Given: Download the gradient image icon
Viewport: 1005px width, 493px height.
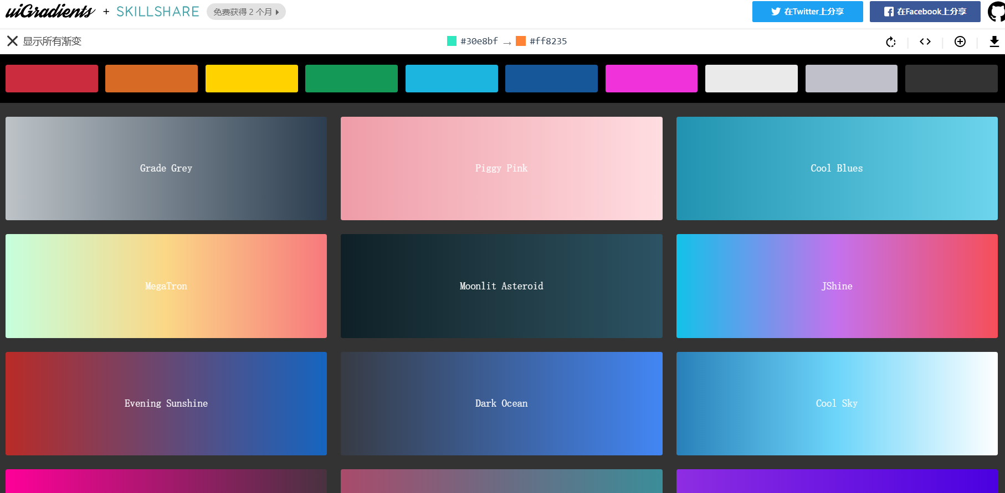Looking at the screenshot, I should 994,41.
